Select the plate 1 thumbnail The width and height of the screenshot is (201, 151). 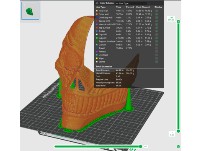coord(30,11)
